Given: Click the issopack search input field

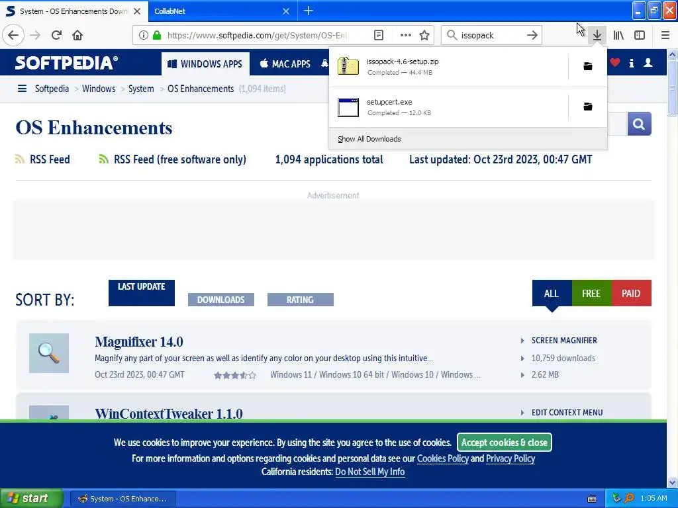Looking at the screenshot, I should [491, 35].
